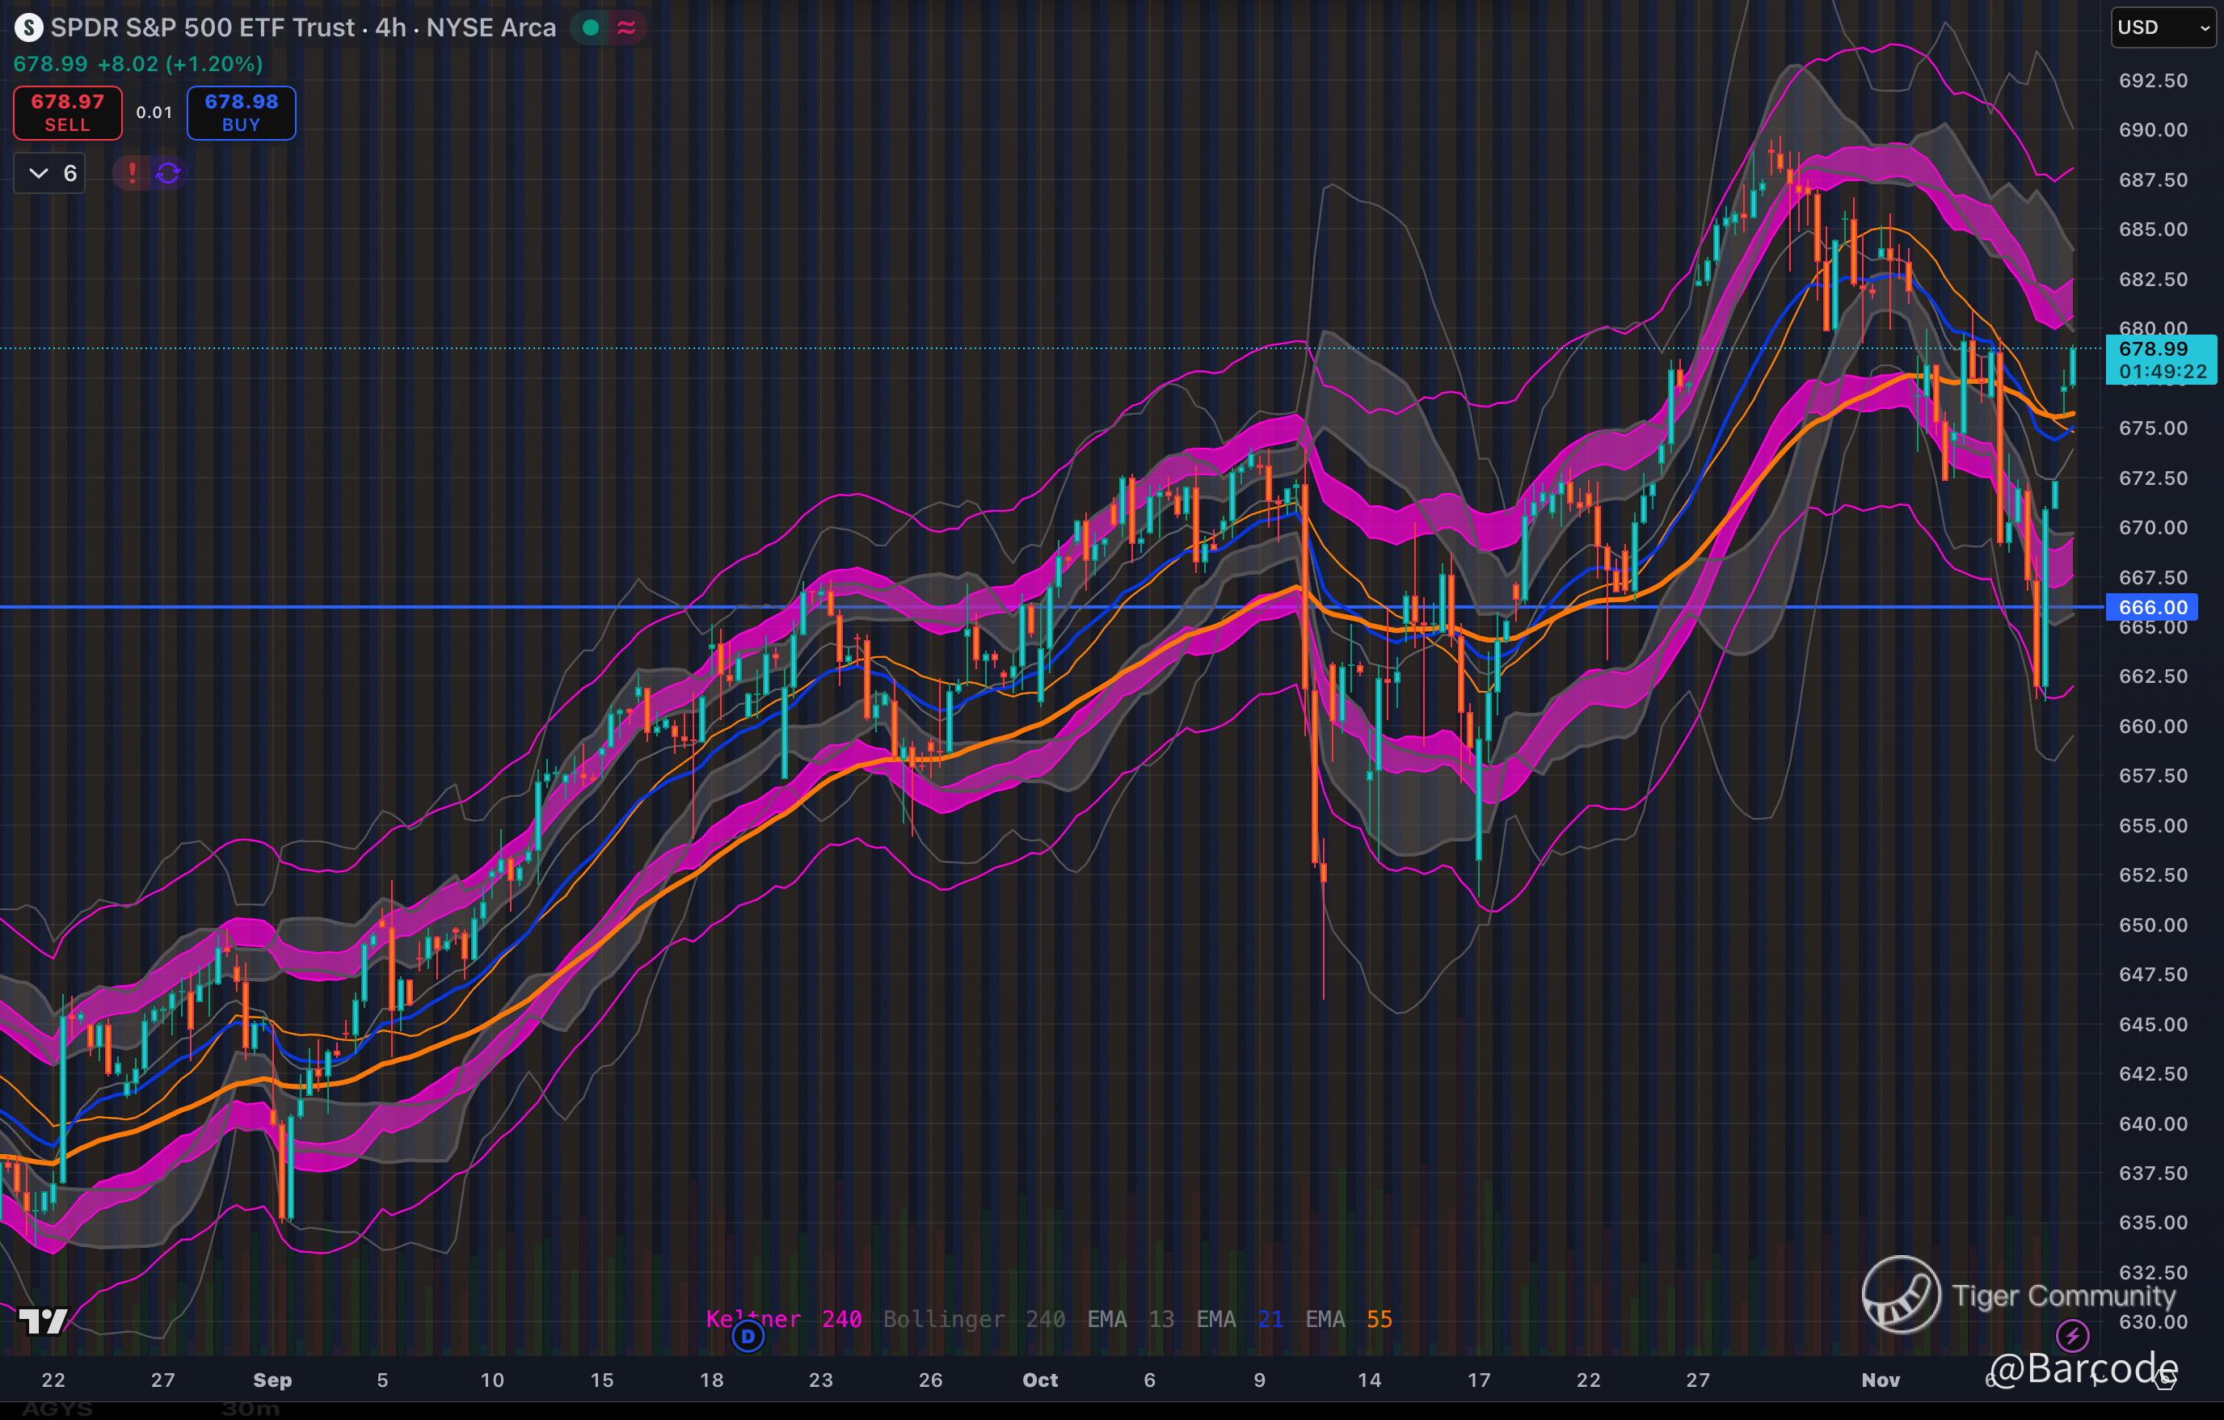Click the hexagon settings icon on time axis
The width and height of the screenshot is (2224, 1420).
tap(2164, 1380)
